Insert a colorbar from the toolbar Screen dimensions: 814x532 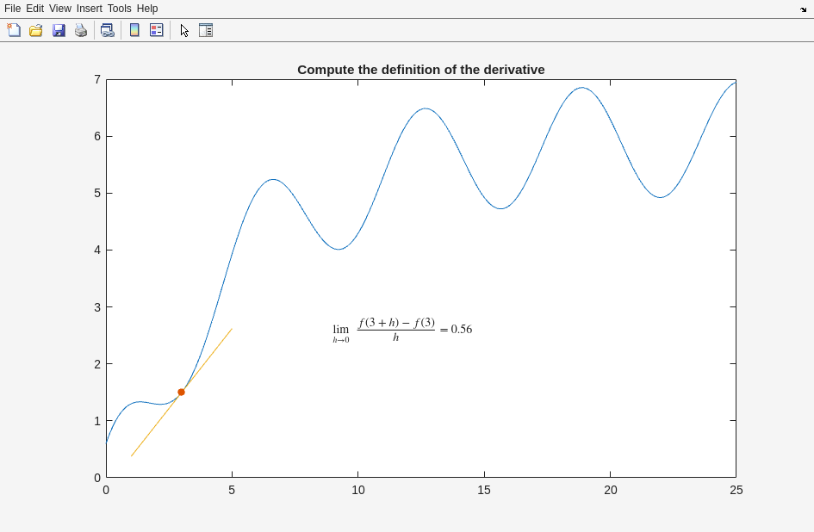(134, 30)
